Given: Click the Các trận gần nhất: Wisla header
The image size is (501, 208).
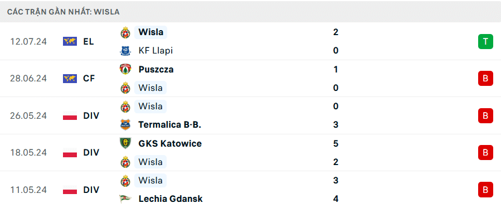Looking at the screenshot, I should [64, 12].
